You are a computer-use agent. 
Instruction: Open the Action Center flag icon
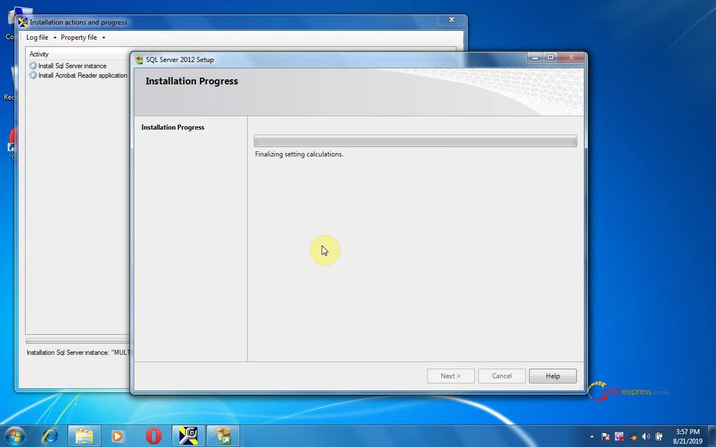(606, 436)
